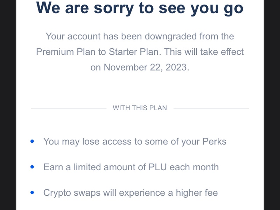Image resolution: width=280 pixels, height=210 pixels.
Task: Click the divider line right of "WITH THIS PLAN"
Action: [x=211, y=108]
